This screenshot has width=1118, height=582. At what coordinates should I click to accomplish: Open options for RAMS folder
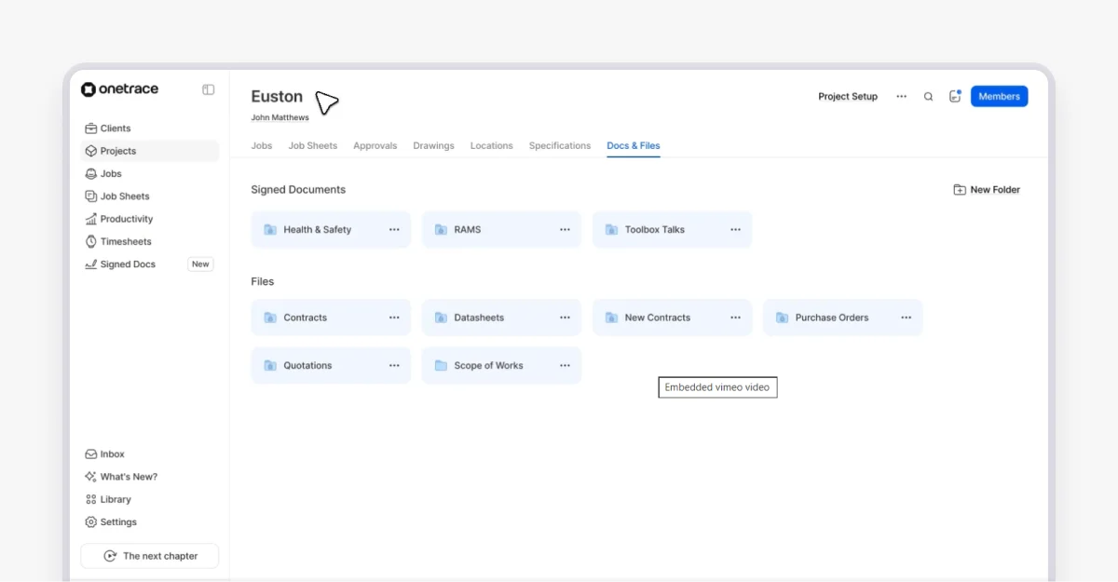click(565, 229)
